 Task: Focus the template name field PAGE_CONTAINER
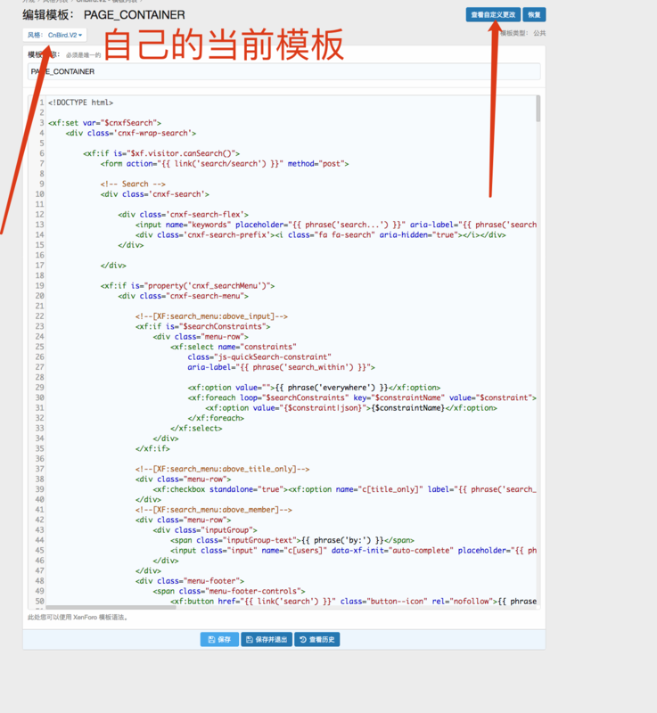pyautogui.click(x=283, y=71)
